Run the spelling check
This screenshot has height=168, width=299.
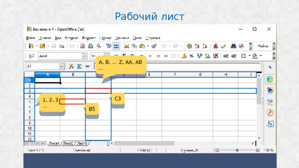108,46
